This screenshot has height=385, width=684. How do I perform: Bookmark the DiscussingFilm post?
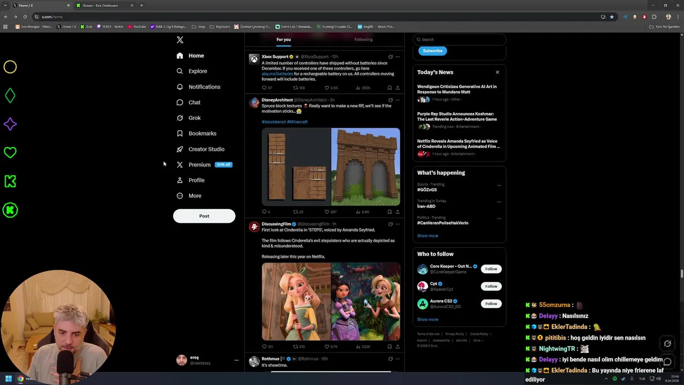[x=390, y=346]
